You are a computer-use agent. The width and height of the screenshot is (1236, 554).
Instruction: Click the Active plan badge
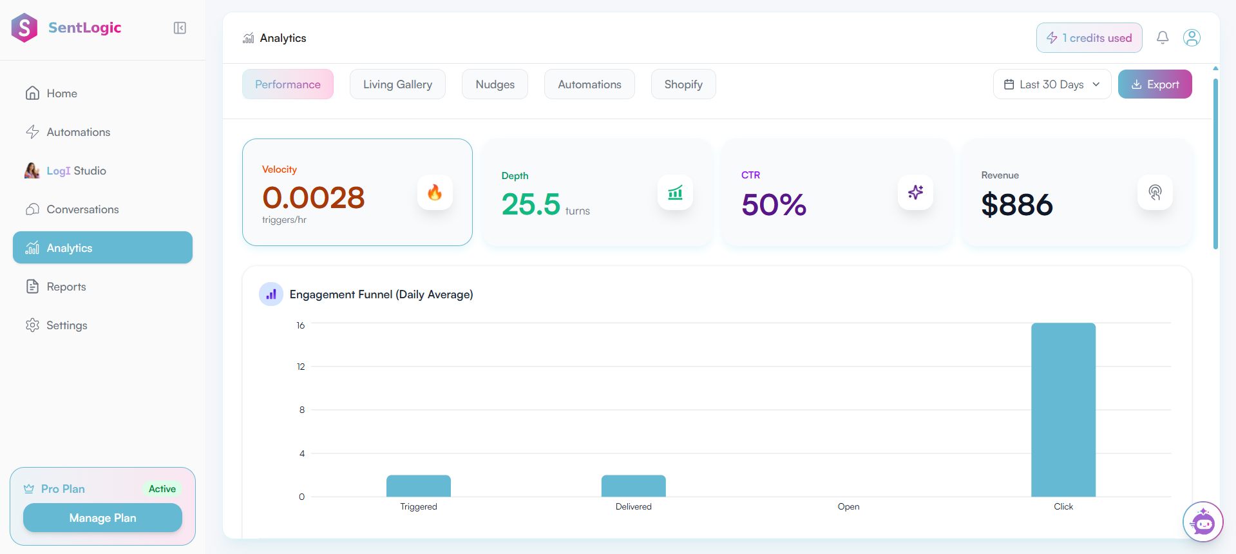(x=162, y=489)
